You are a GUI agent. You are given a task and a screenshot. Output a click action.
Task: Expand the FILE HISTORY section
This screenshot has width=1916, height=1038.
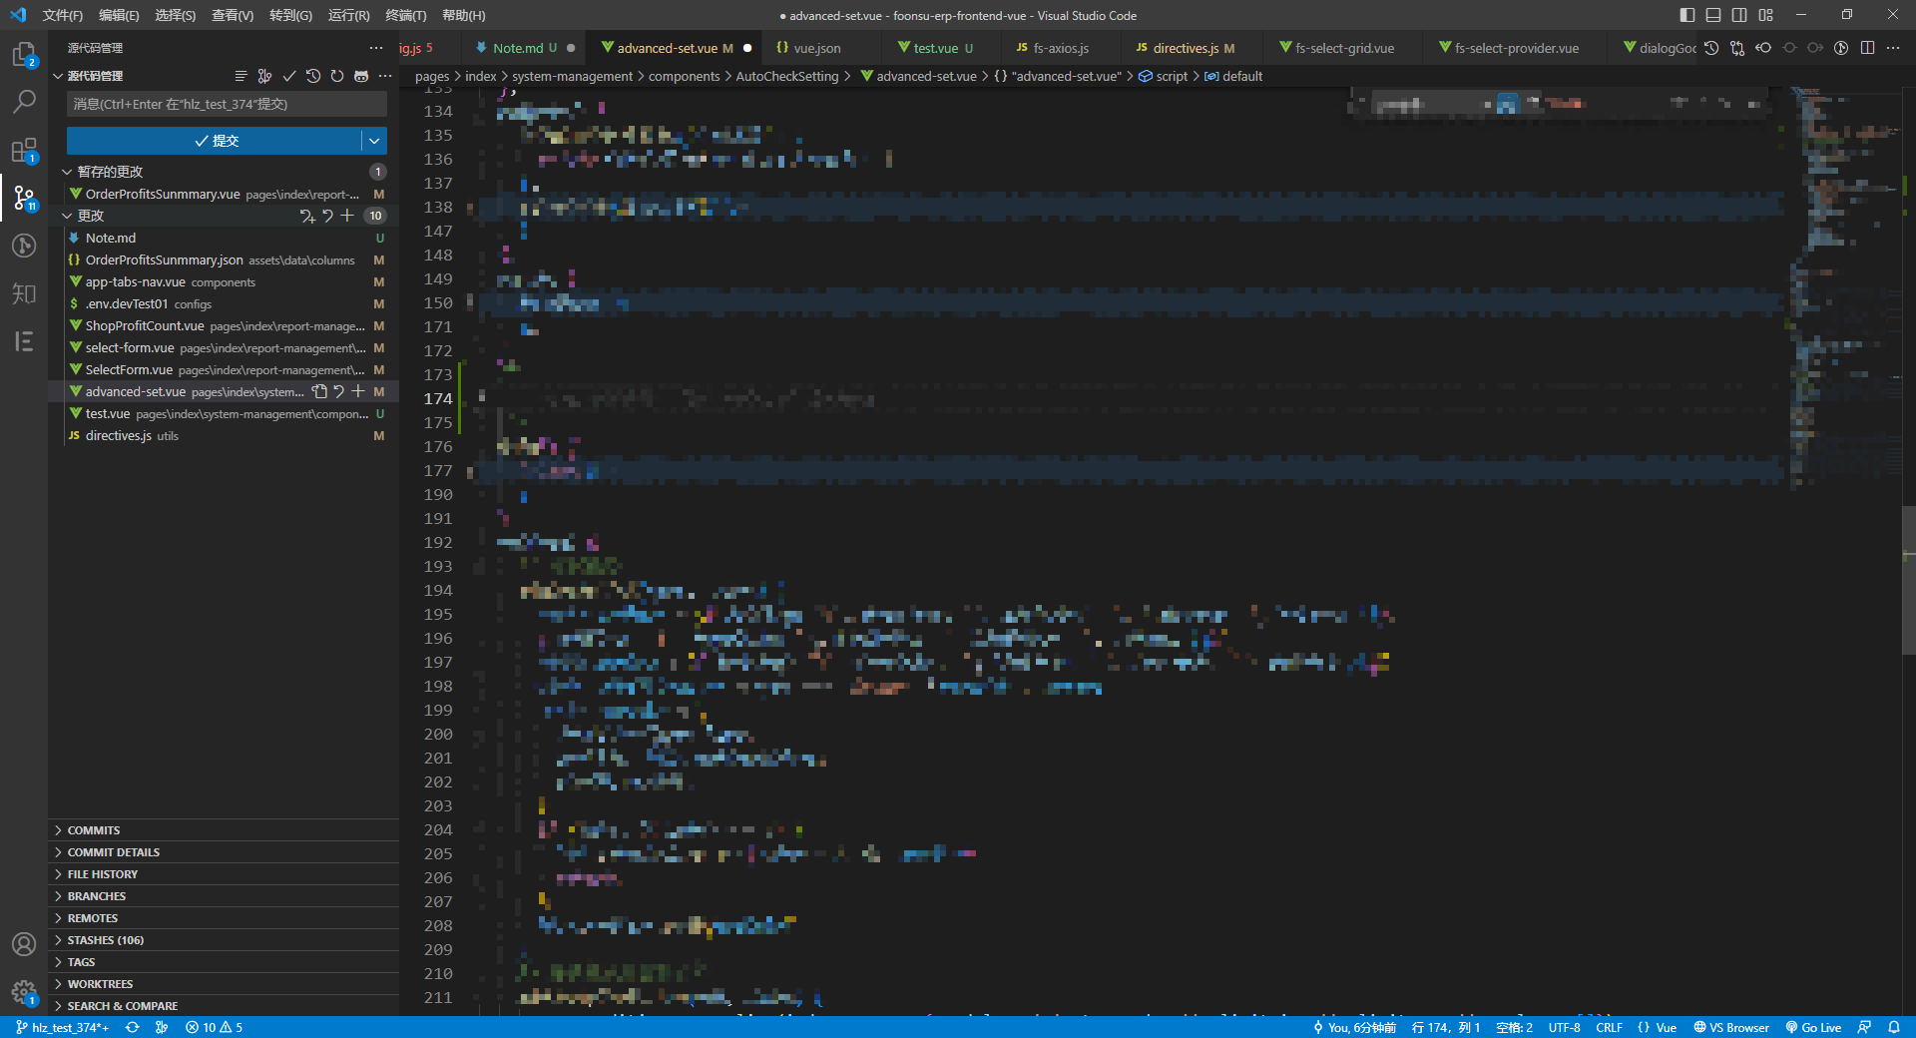pos(224,874)
